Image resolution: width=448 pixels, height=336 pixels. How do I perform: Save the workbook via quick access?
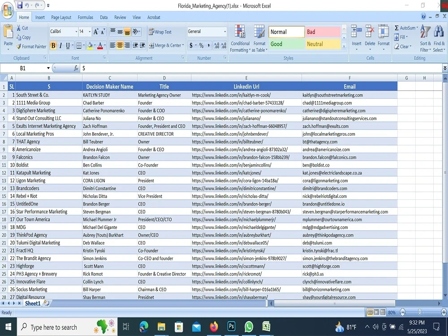point(19,5)
